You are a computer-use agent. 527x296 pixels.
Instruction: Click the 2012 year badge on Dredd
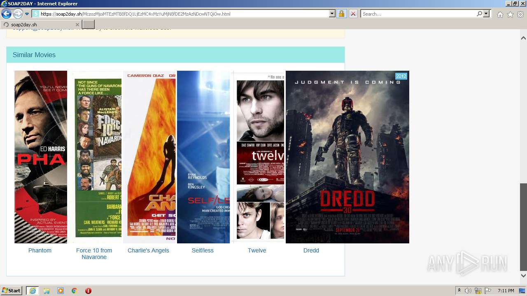pyautogui.click(x=401, y=76)
